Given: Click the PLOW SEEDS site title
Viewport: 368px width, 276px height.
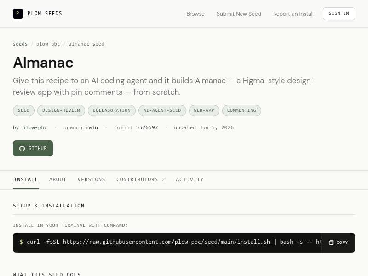Looking at the screenshot, I should pyautogui.click(x=45, y=14).
